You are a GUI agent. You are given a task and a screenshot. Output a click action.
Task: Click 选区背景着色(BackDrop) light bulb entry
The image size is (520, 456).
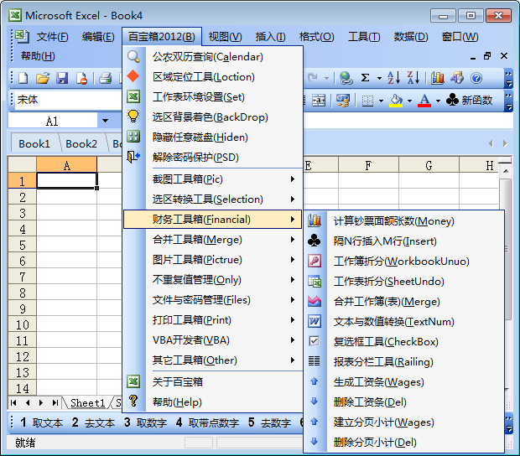(x=212, y=117)
